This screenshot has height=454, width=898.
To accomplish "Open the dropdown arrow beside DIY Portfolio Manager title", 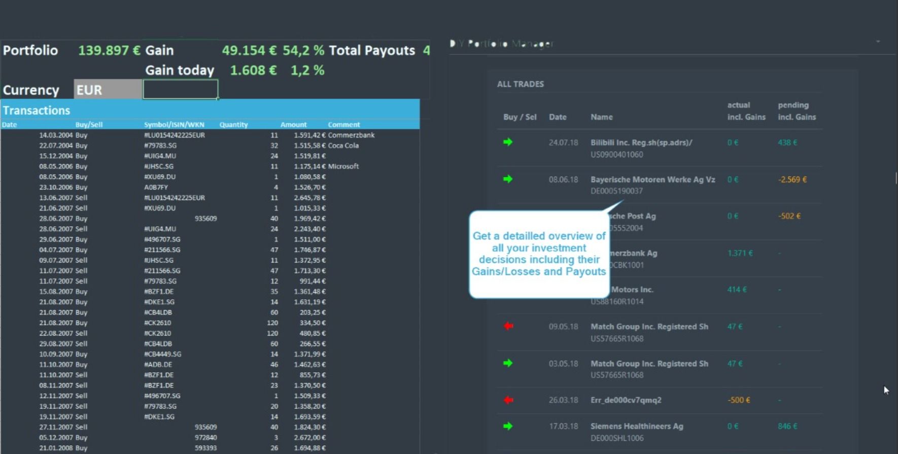I will pos(878,42).
